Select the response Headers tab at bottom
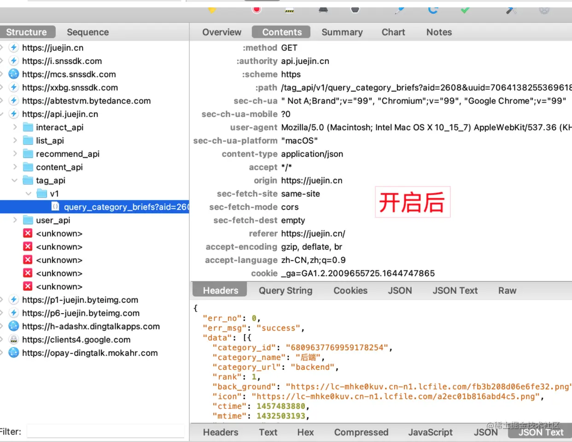 click(x=221, y=432)
